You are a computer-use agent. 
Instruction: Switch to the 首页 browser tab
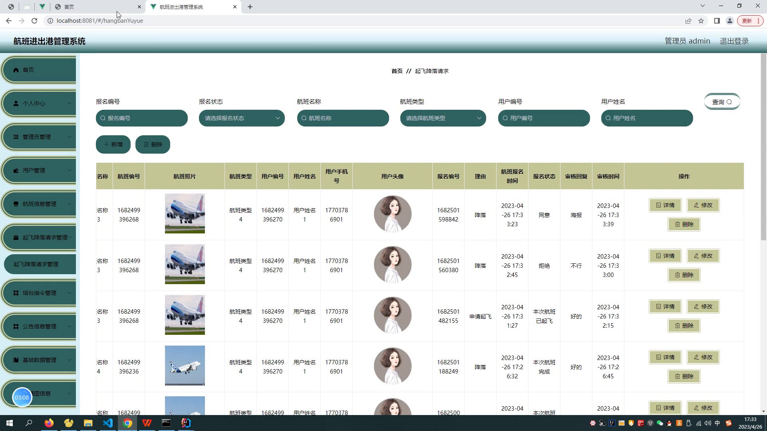pos(96,7)
